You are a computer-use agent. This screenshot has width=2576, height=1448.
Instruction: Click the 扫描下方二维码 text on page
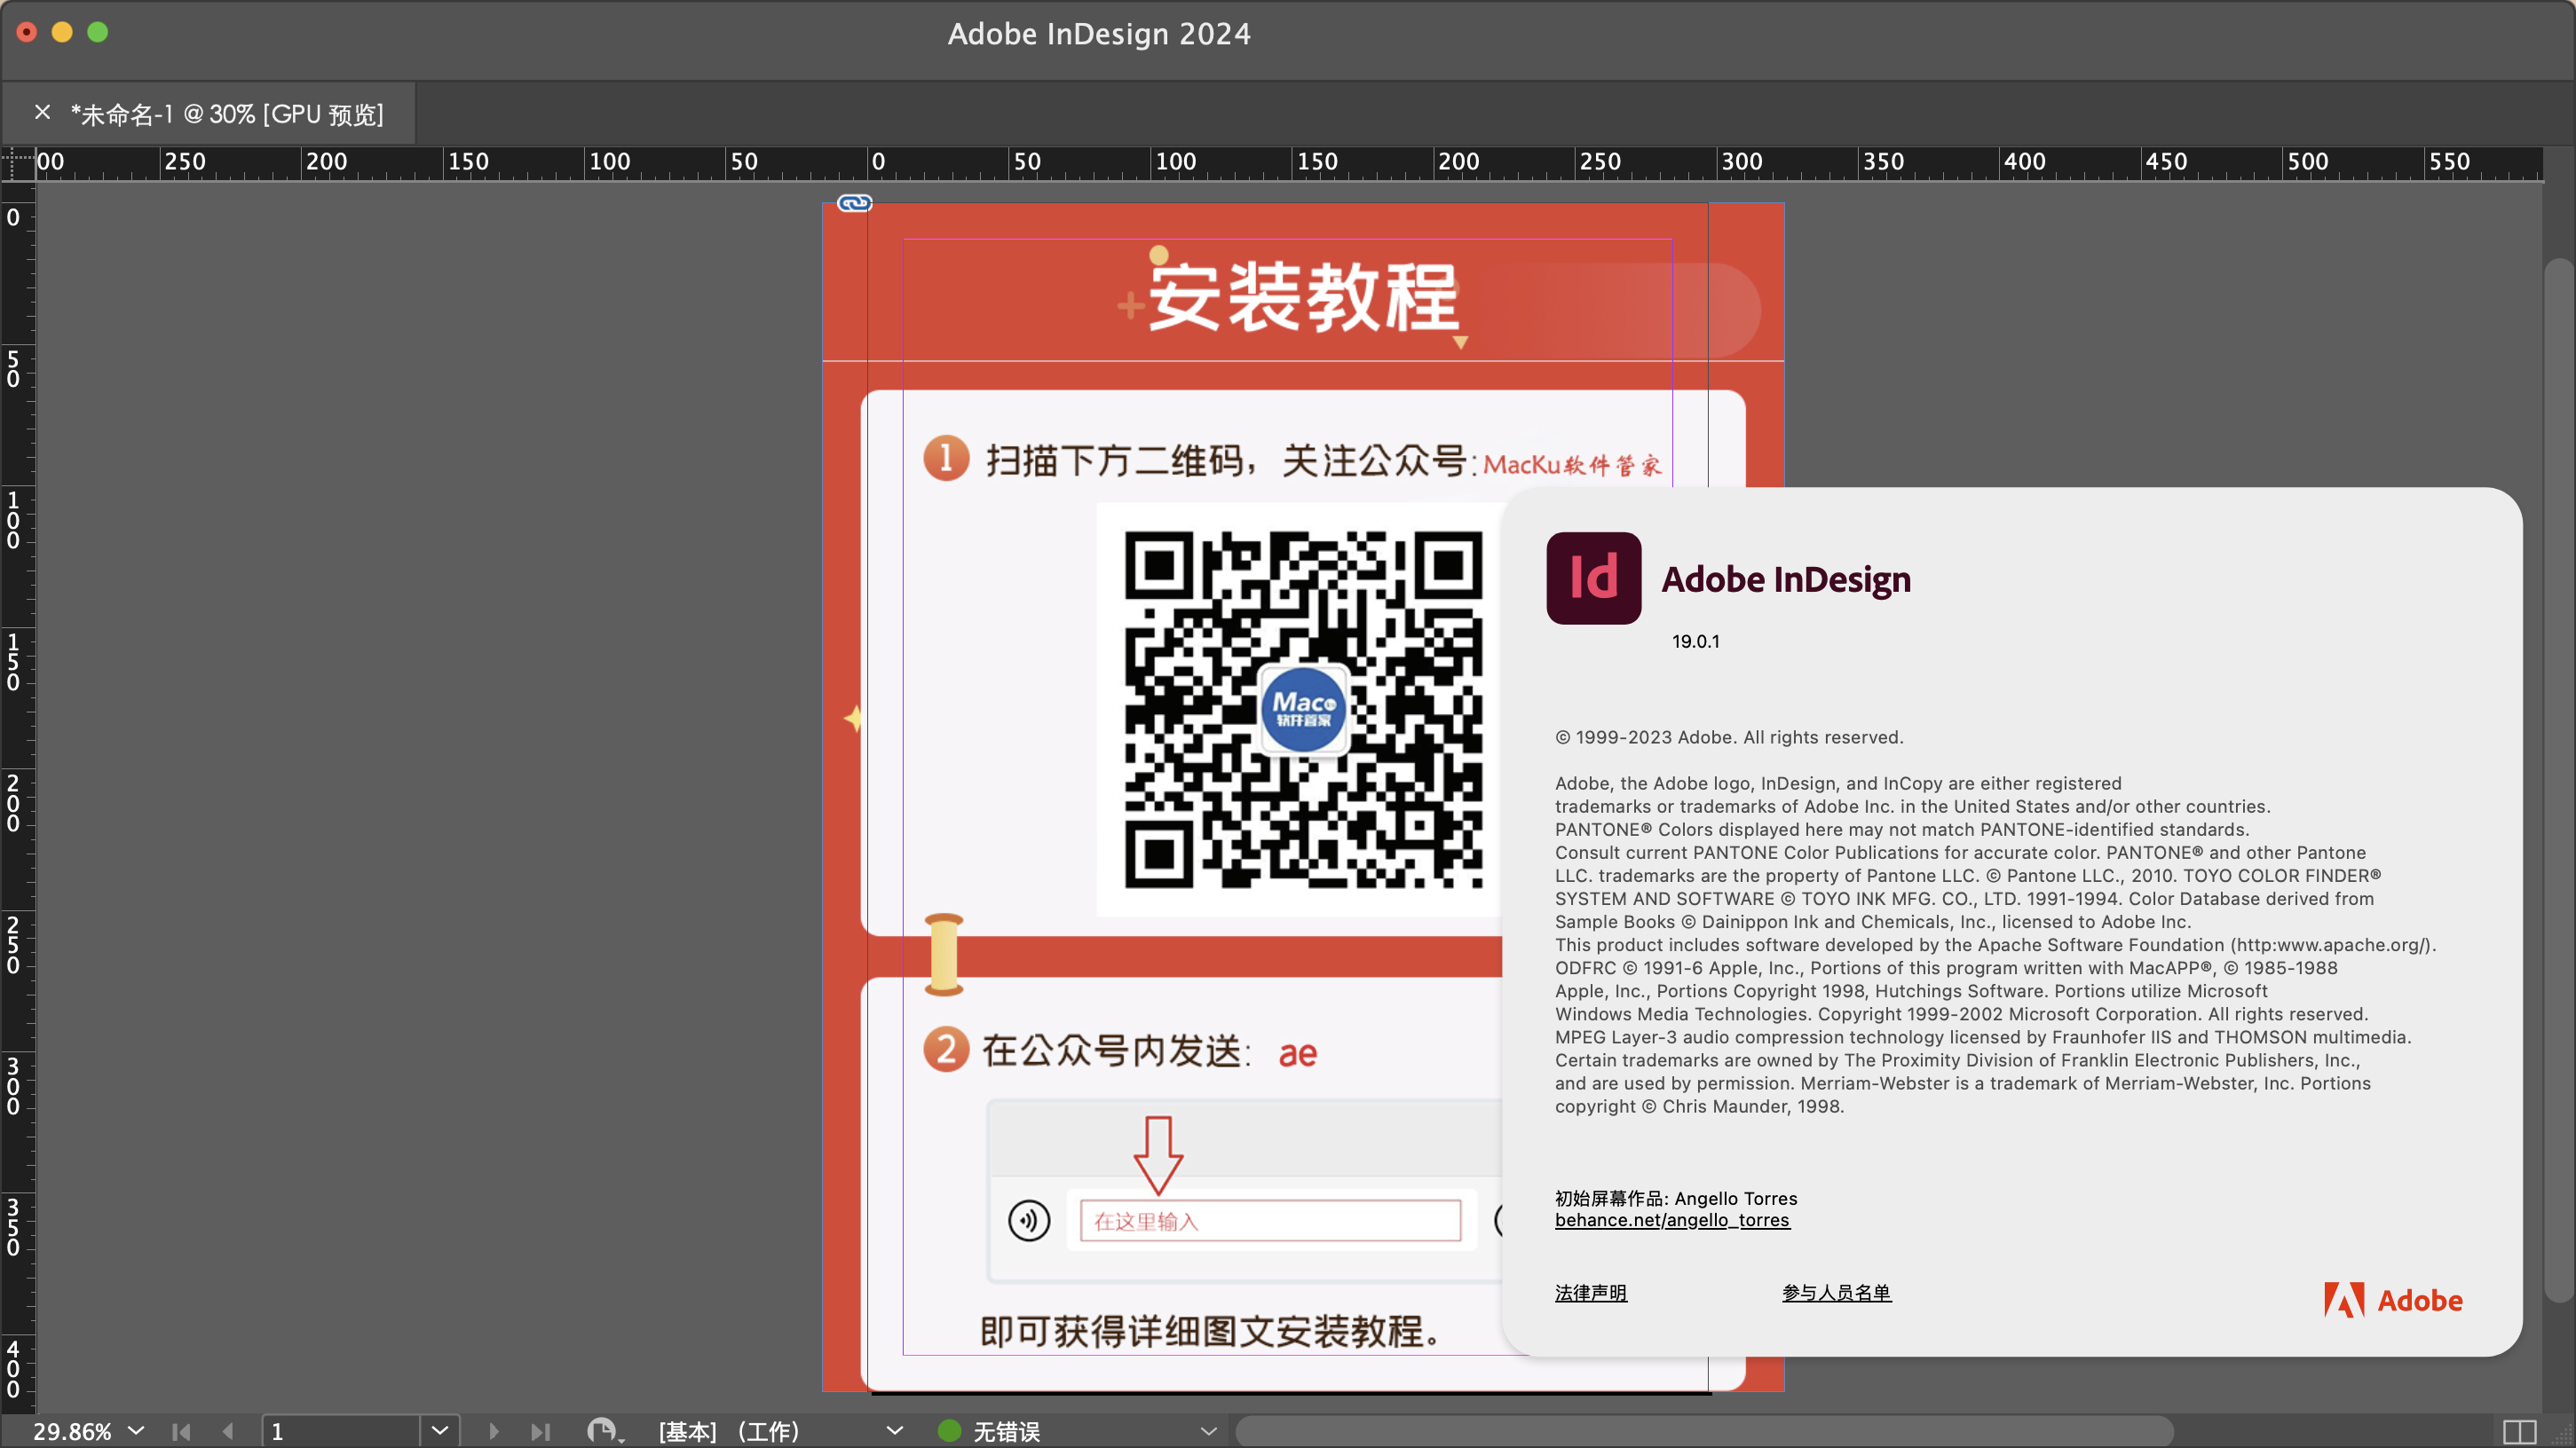[x=1115, y=460]
